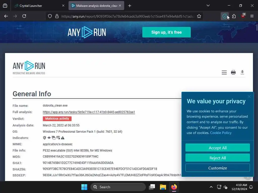The height and width of the screenshot is (193, 258).
Task: Click the first shield indicator icon
Action: pyautogui.click(x=44, y=138)
